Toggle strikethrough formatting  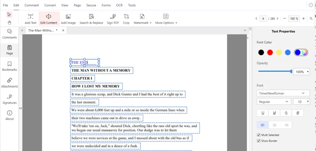(x=286, y=113)
